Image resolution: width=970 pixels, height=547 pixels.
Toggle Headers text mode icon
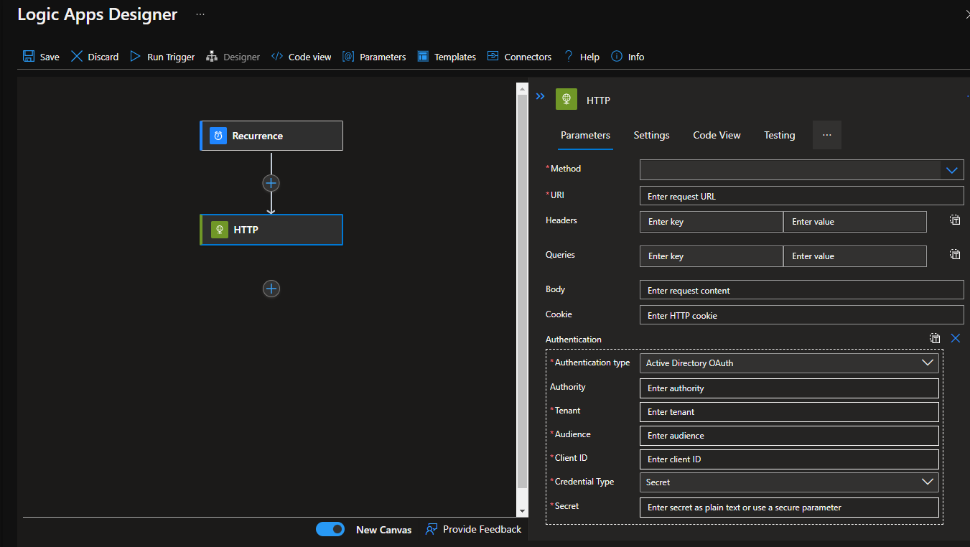coord(955,220)
